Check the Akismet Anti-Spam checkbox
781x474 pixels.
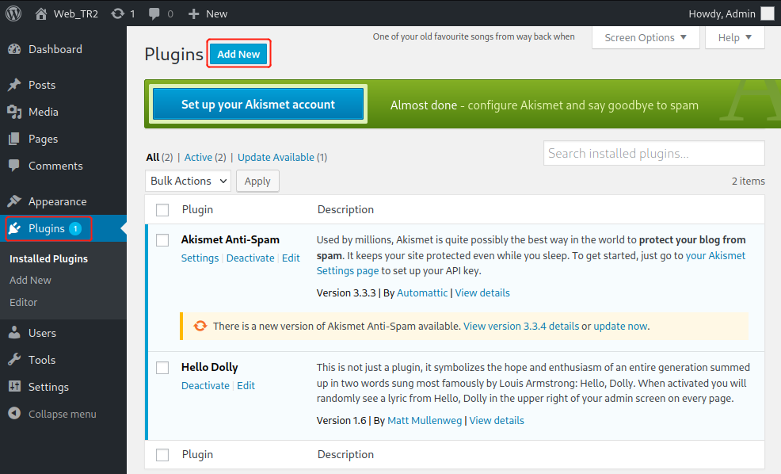click(162, 239)
